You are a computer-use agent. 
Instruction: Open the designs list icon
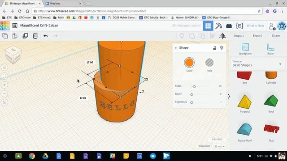pyautogui.click(x=15, y=25)
